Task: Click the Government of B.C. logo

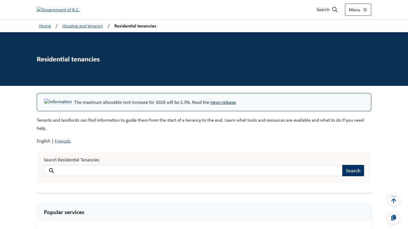Action: click(58, 10)
